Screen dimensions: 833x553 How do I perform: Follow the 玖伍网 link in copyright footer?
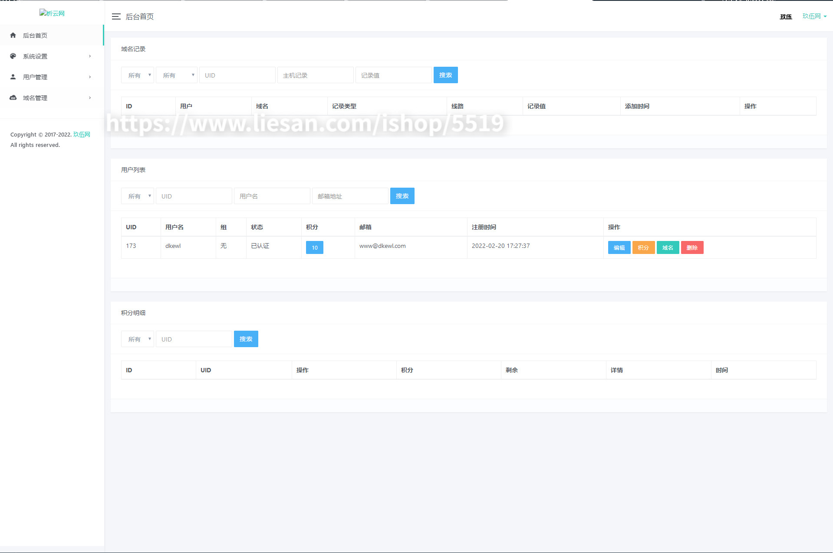point(82,134)
